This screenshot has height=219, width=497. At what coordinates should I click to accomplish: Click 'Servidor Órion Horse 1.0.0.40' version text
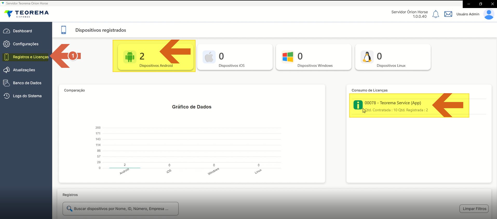[409, 14]
